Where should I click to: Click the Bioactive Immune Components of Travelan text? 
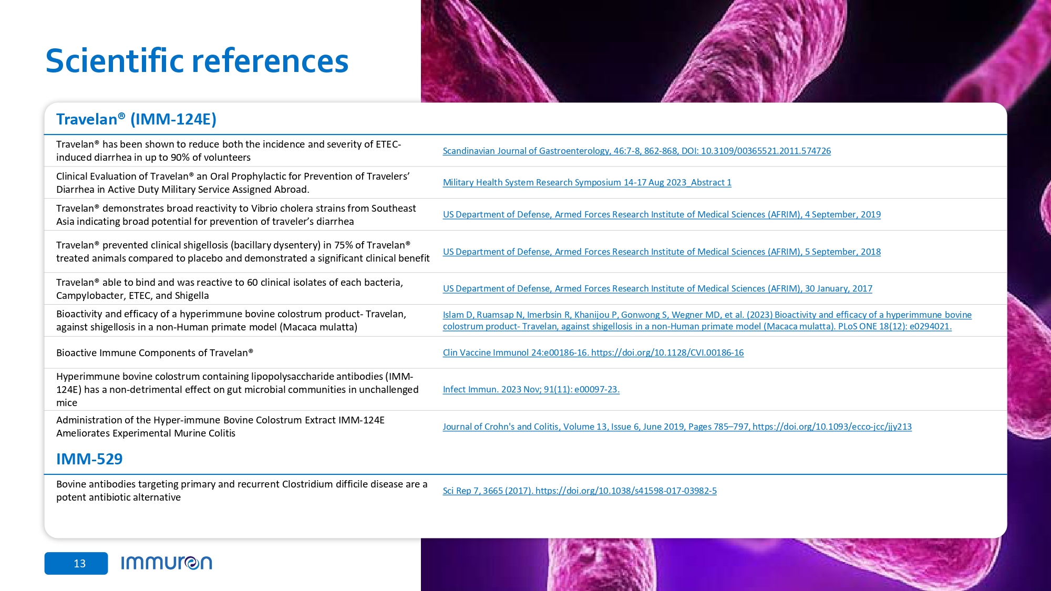coord(154,352)
